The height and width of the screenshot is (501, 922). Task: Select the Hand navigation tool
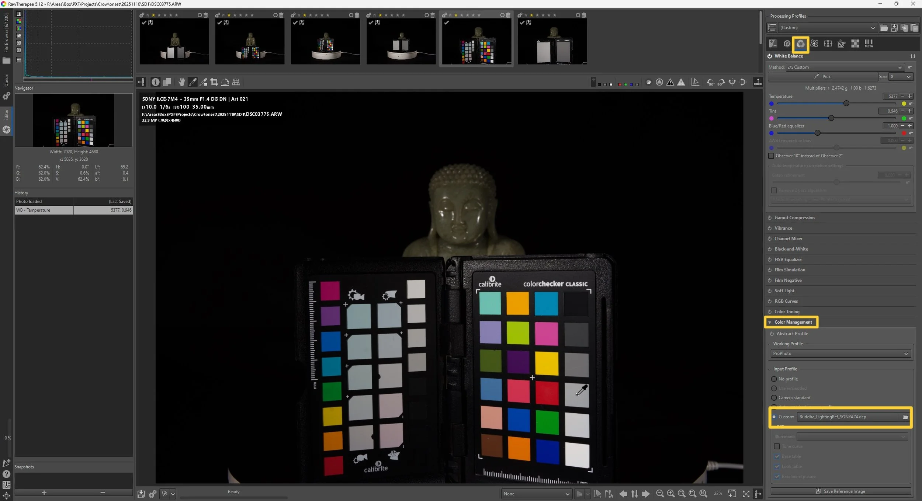click(181, 82)
